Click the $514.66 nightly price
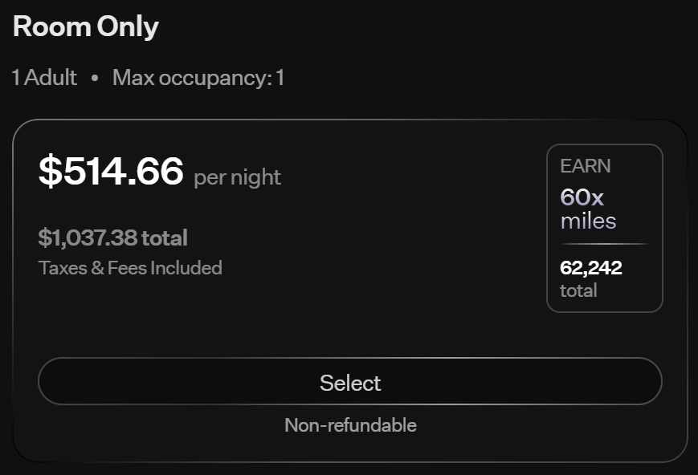This screenshot has height=475, width=698. coord(111,172)
